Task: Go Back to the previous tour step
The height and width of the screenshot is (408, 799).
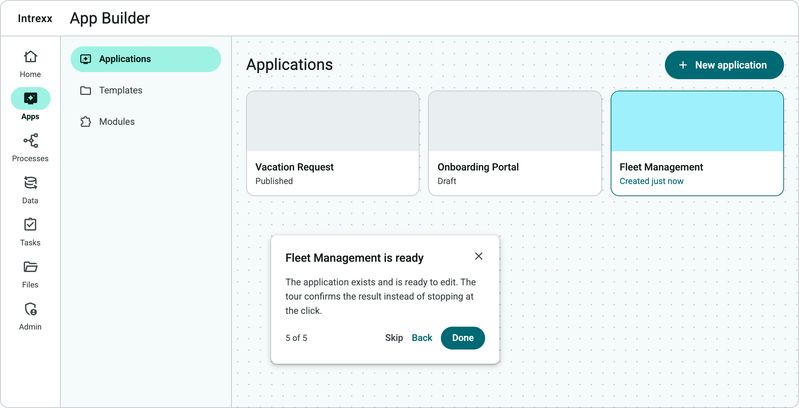Action: click(x=422, y=338)
